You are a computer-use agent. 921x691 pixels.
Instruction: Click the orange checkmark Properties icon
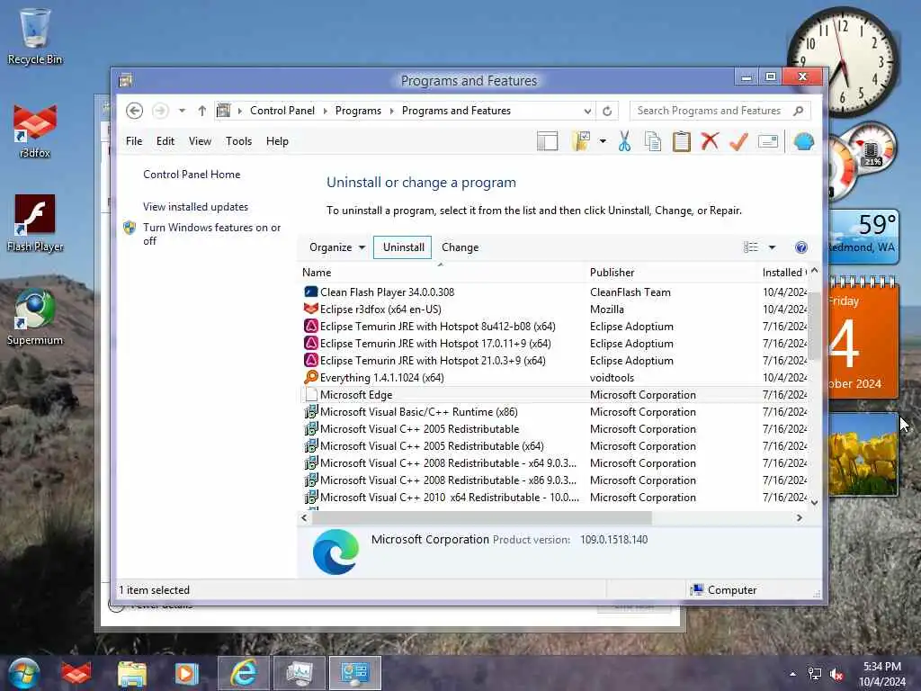pyautogui.click(x=738, y=141)
